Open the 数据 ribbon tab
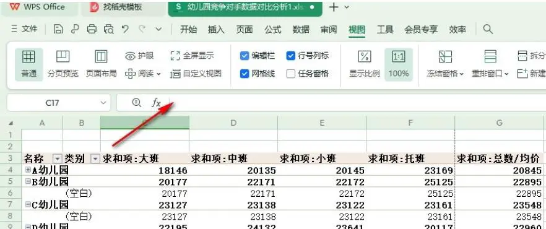 [x=301, y=30]
